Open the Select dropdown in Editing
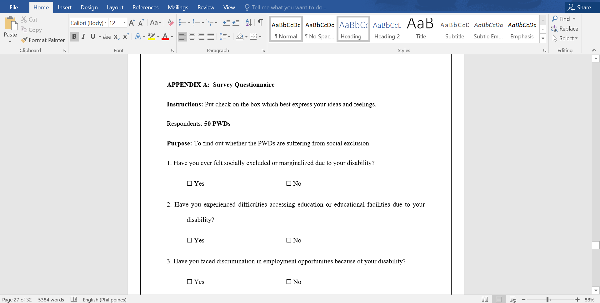600x303 pixels. pyautogui.click(x=565, y=38)
